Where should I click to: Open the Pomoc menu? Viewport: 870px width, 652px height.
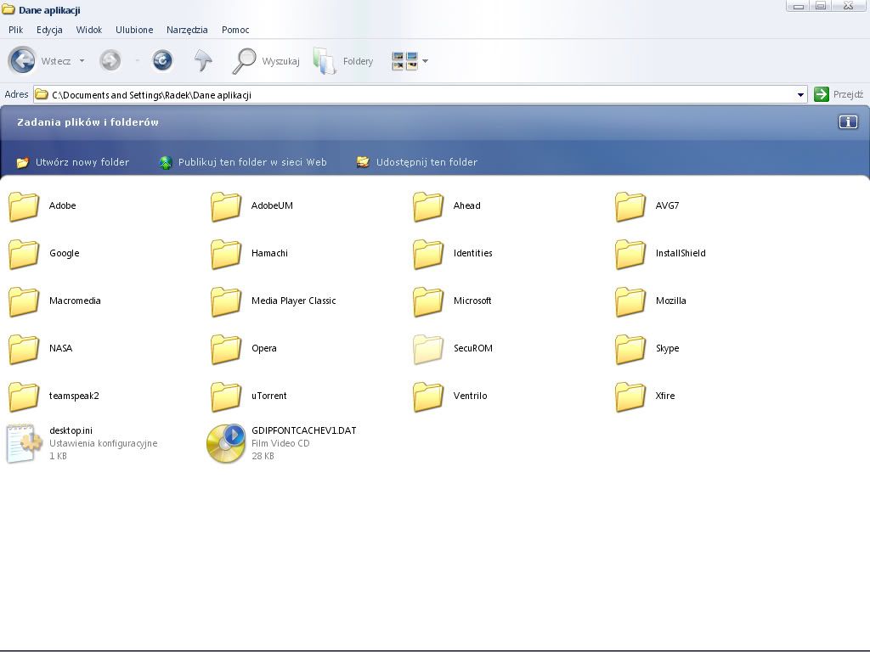pos(235,30)
